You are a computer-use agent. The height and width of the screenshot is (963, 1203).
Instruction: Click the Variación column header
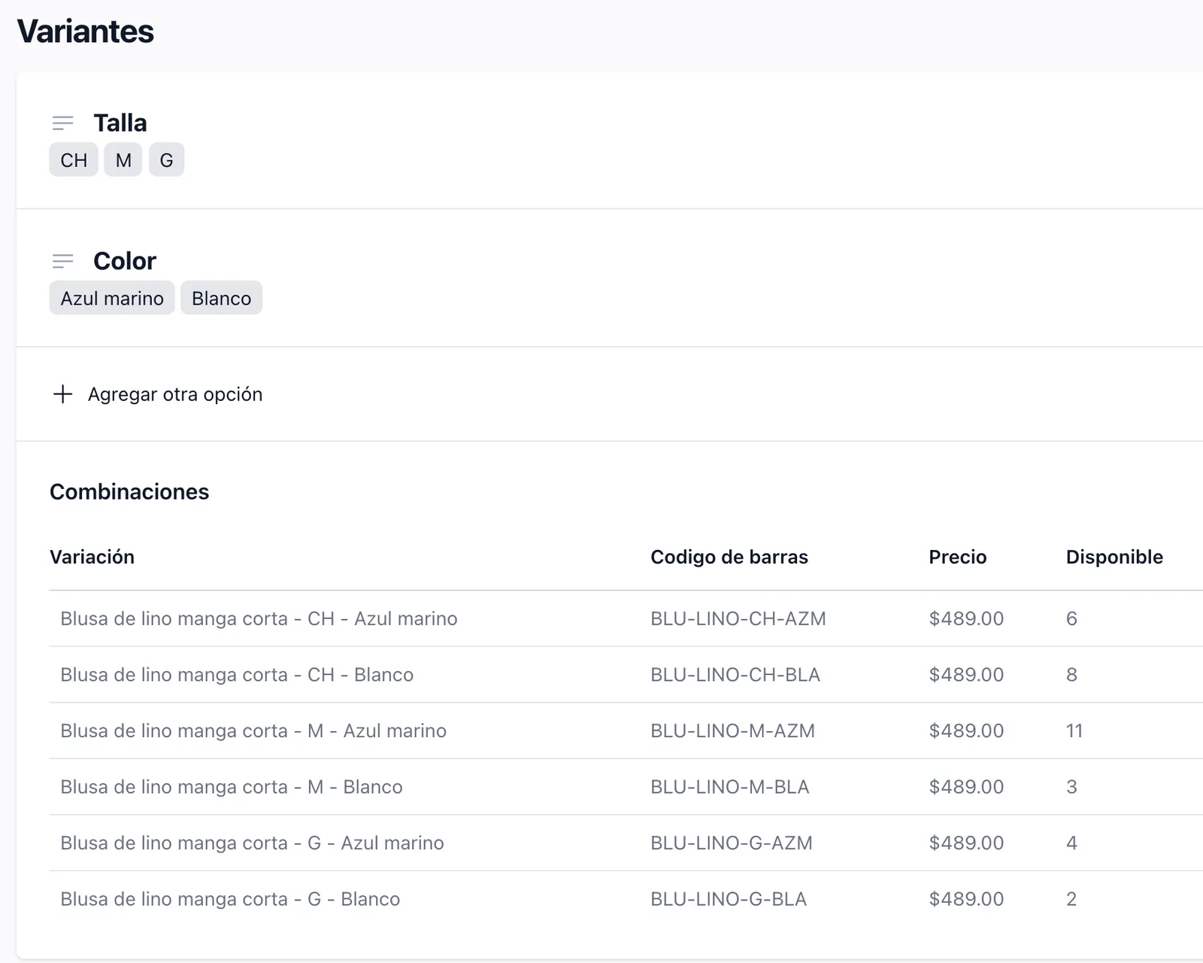pos(92,557)
